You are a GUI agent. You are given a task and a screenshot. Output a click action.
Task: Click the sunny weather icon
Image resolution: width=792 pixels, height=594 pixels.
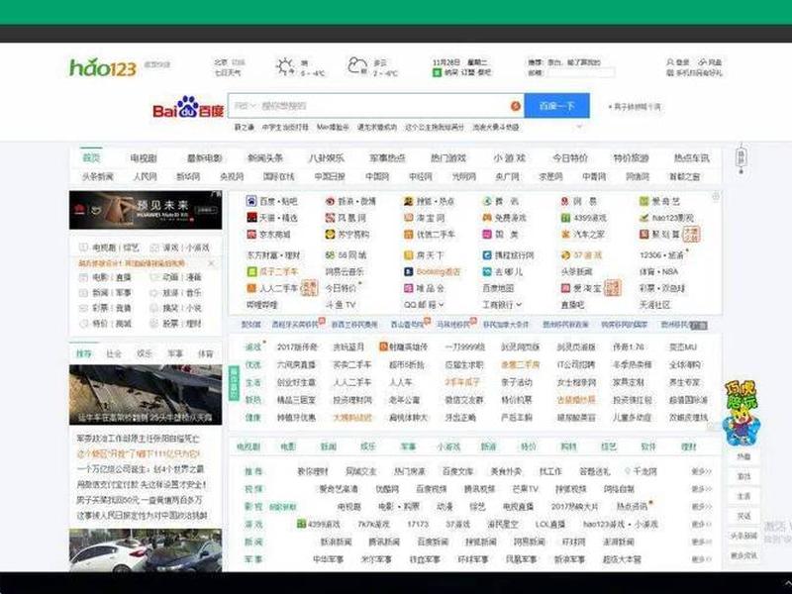tap(285, 66)
